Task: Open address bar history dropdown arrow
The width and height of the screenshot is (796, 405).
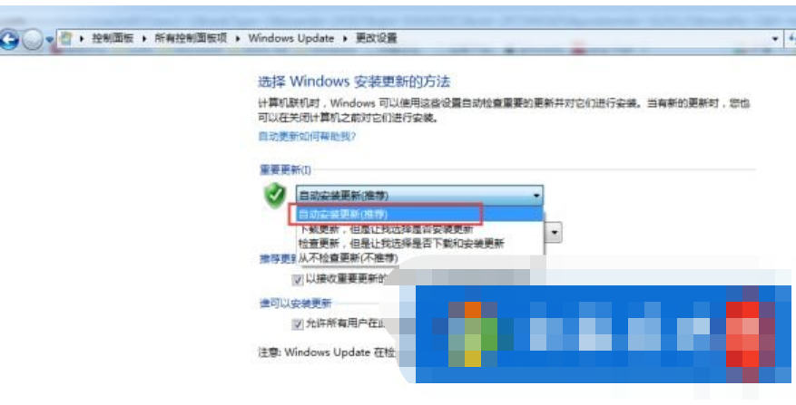Action: pyautogui.click(x=775, y=39)
